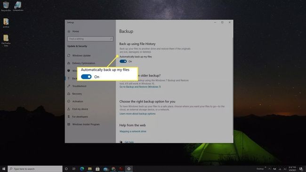Click the Type here to search box
The image size is (306, 172).
click(35, 169)
